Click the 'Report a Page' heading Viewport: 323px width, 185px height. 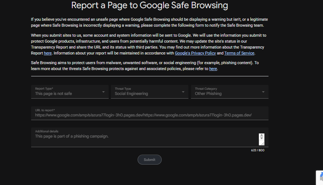149,5
